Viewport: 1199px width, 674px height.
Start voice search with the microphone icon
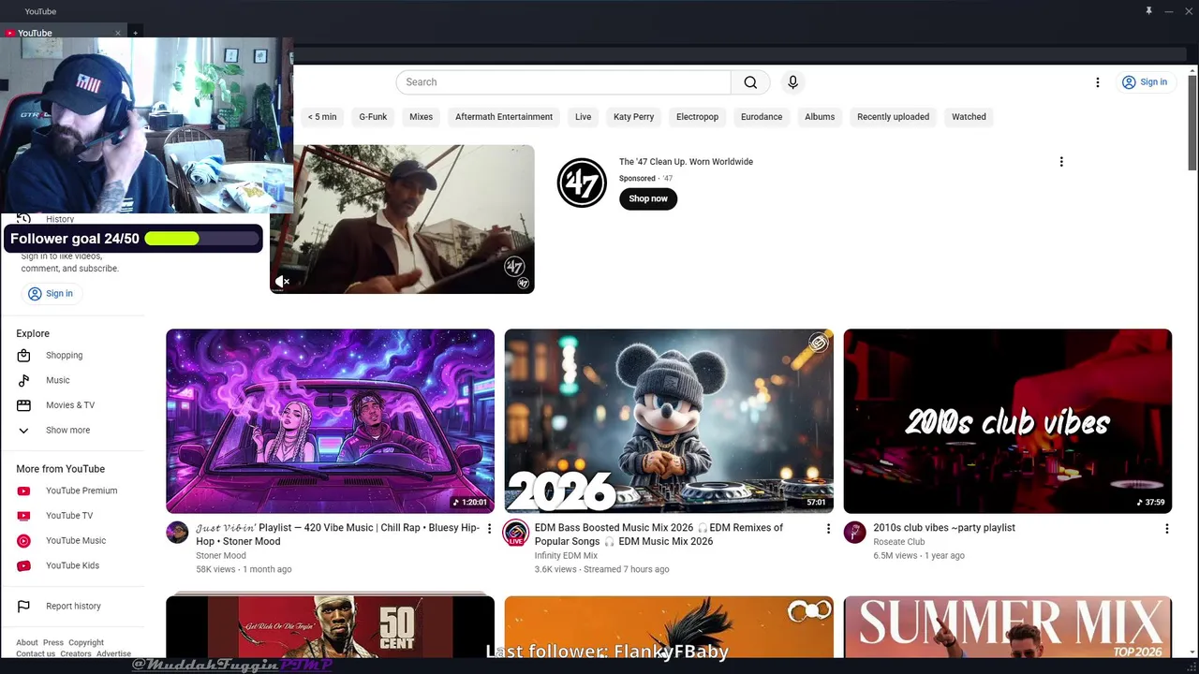[792, 82]
